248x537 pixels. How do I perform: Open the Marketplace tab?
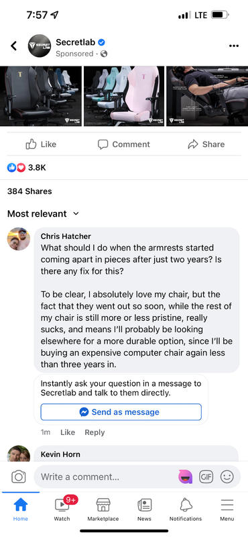[x=103, y=509]
